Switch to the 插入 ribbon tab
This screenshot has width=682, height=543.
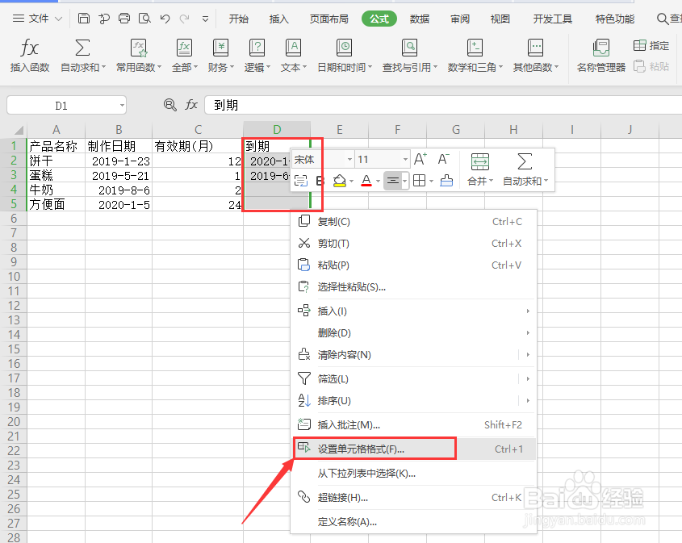(278, 19)
